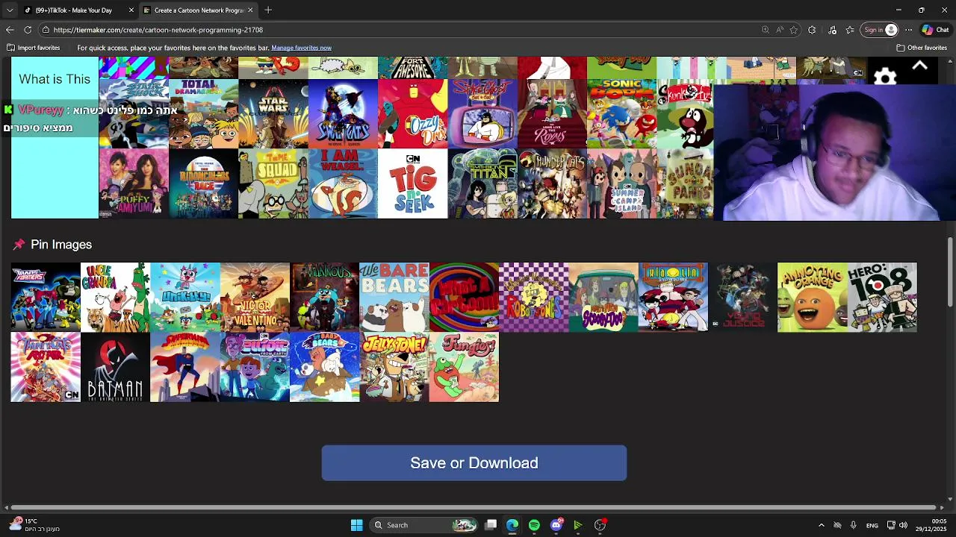Click the ENG language indicator in the tray
This screenshot has height=537, width=956.
tap(872, 526)
